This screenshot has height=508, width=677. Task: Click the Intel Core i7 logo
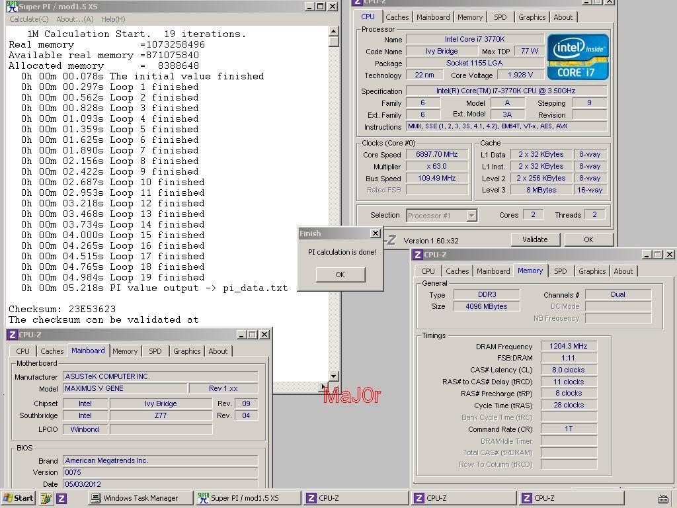pos(579,56)
